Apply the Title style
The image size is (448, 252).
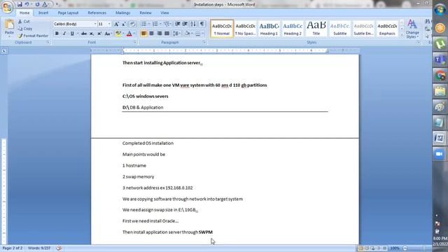316,28
